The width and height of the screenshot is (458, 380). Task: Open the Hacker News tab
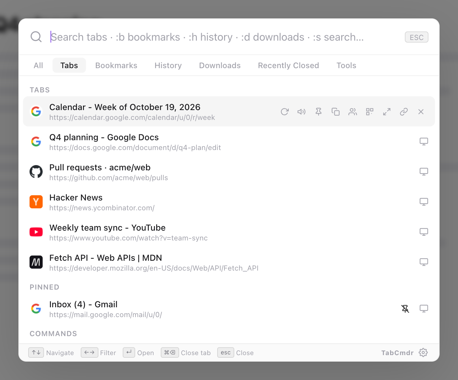click(x=229, y=202)
